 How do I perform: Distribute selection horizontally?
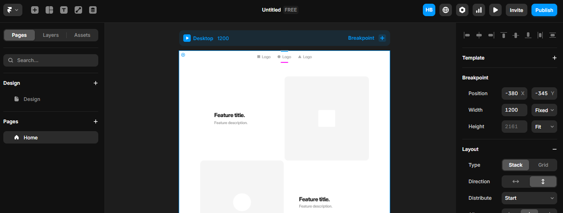tap(540, 35)
